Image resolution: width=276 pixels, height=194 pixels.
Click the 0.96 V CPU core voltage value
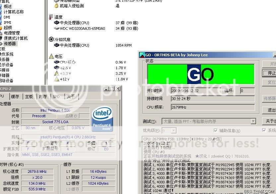click(121, 62)
